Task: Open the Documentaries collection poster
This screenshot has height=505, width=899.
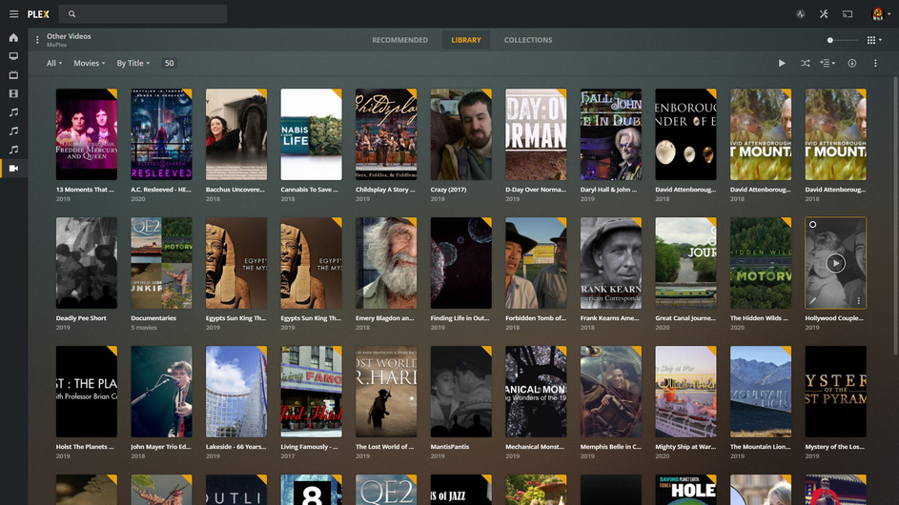Action: (161, 263)
